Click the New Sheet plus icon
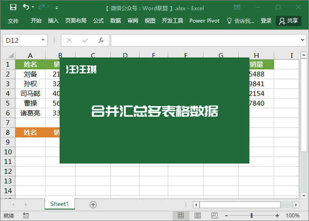The height and width of the screenshot is (221, 309). pos(93,205)
